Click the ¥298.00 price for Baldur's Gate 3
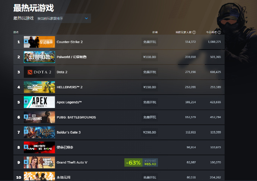 150,132
